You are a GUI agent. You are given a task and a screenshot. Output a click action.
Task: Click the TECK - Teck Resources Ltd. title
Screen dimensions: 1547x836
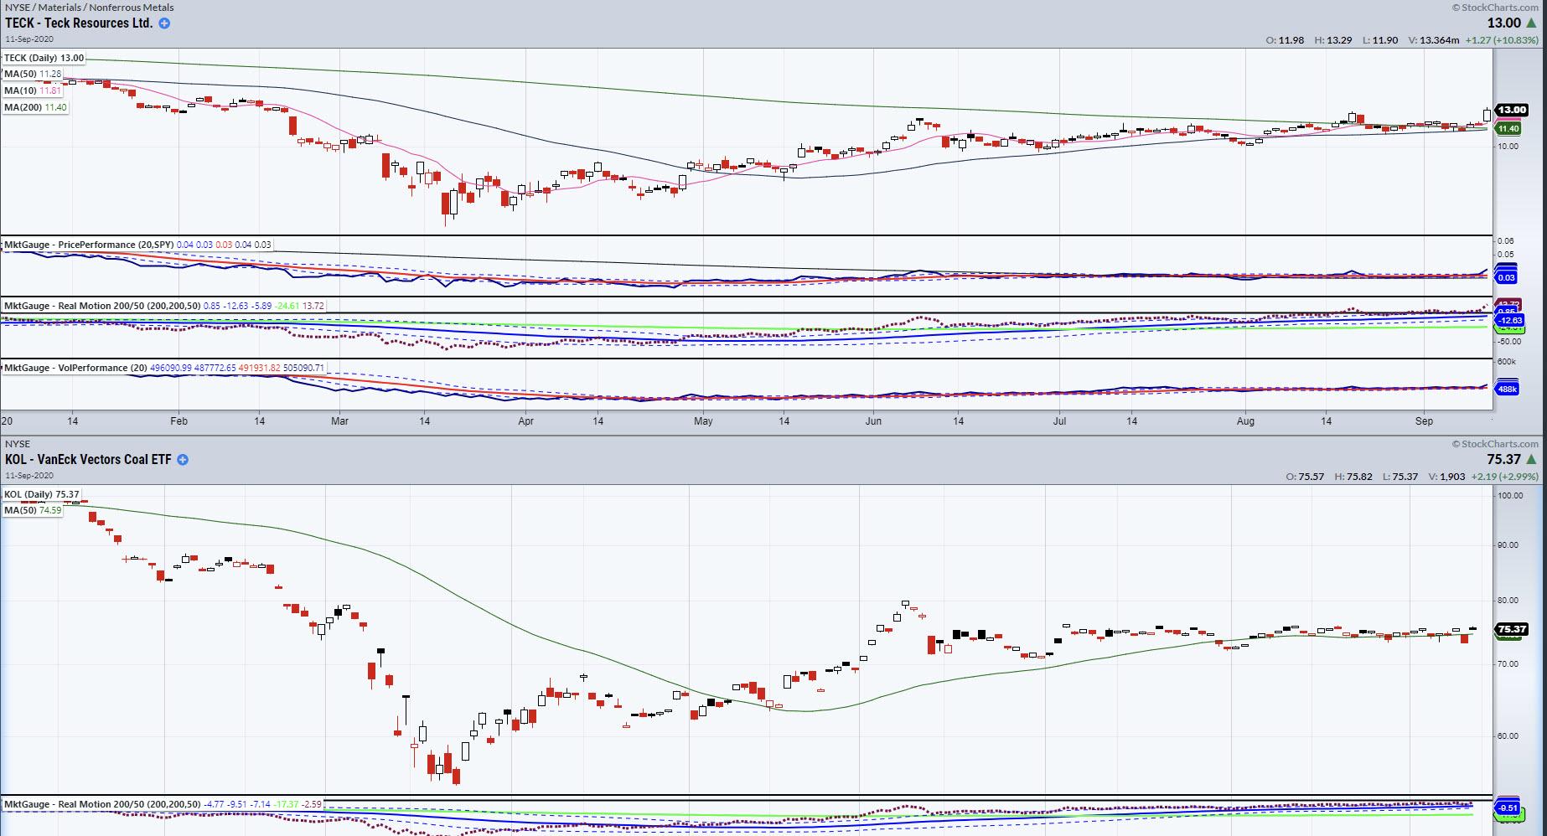[79, 23]
